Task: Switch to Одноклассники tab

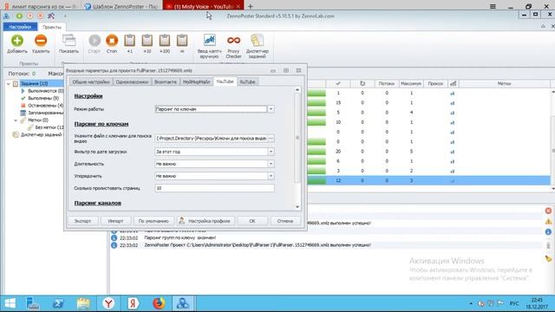Action: pos(132,81)
